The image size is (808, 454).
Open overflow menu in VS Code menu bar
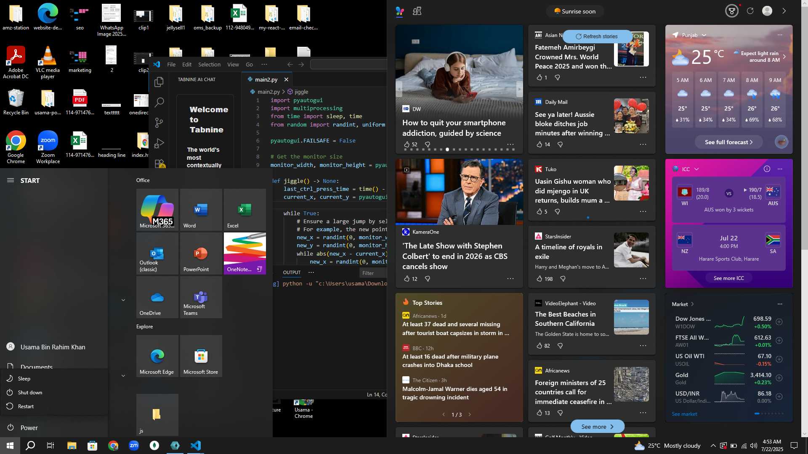[x=264, y=64]
